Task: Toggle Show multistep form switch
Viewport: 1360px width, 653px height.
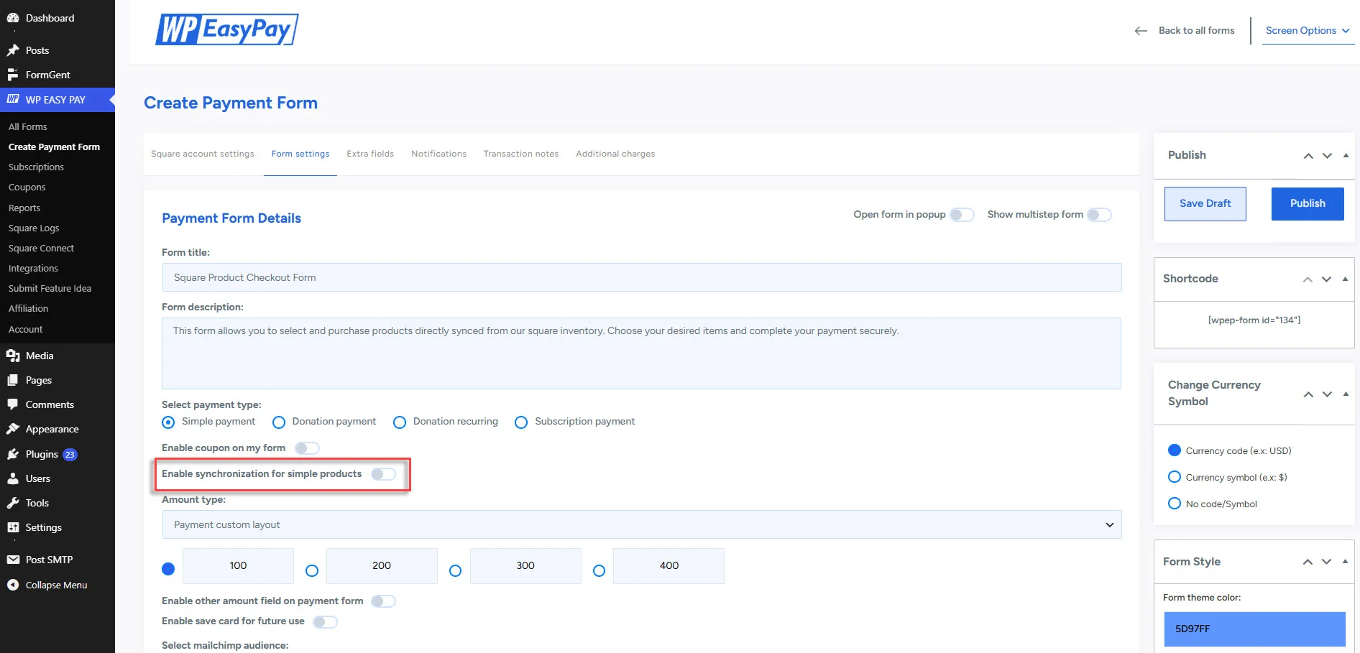Action: coord(1099,215)
